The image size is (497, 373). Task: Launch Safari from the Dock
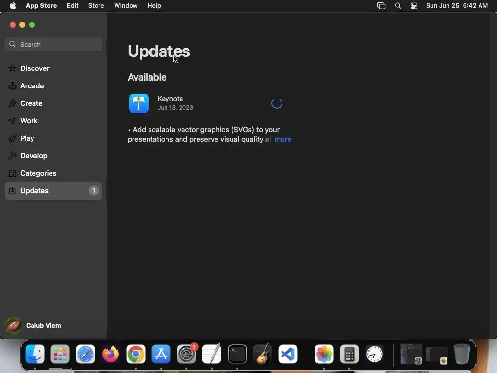(x=85, y=354)
